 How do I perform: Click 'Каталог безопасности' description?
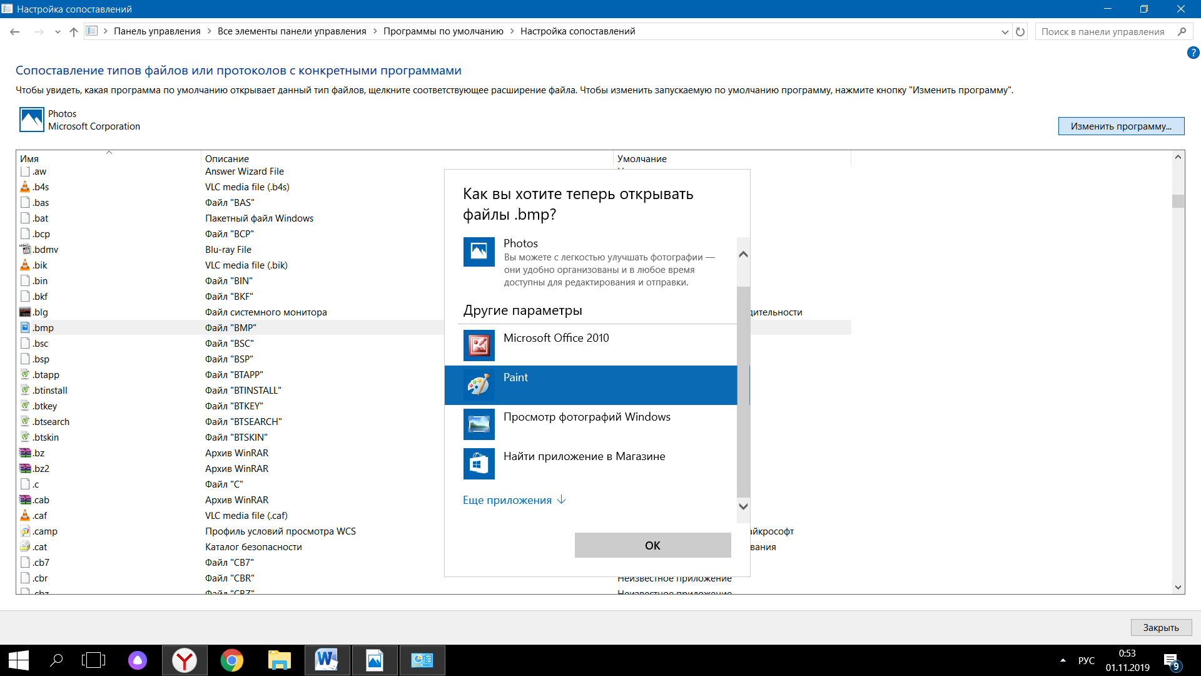[253, 546]
